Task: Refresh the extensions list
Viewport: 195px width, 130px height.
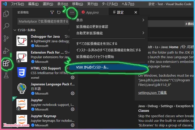Action: tap(59, 12)
